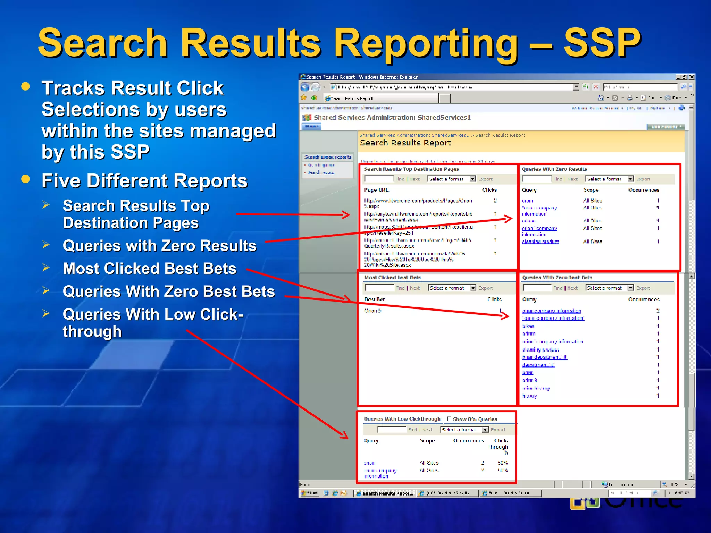
Task: Click the Feeds icon in IE command bar
Action: (x=614, y=98)
